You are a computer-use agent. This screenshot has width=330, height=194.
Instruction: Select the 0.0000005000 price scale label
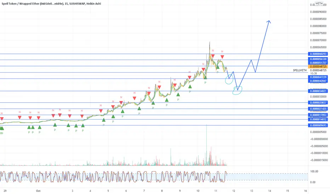318,132
